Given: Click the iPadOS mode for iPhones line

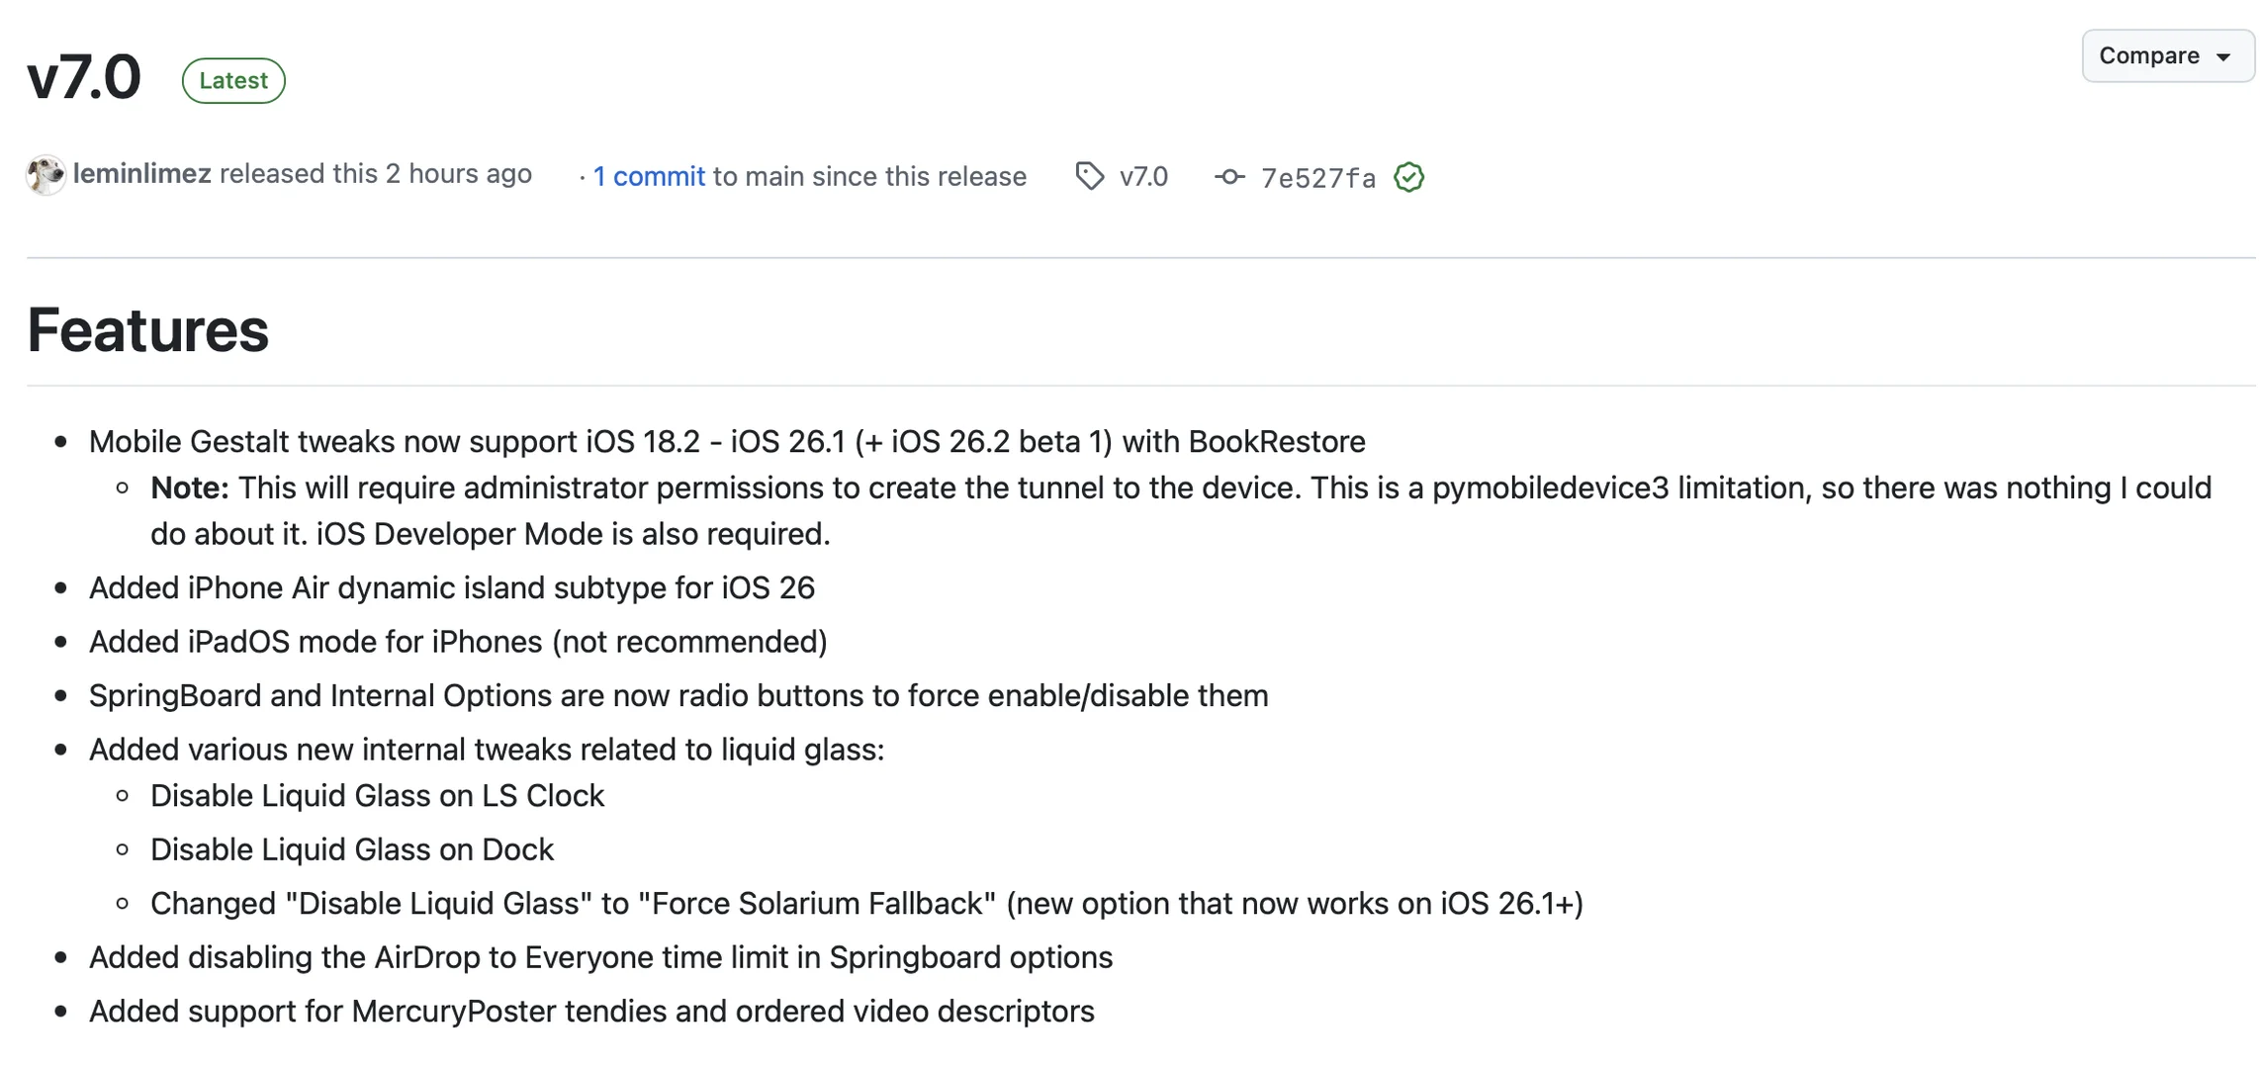Looking at the screenshot, I should (458, 642).
